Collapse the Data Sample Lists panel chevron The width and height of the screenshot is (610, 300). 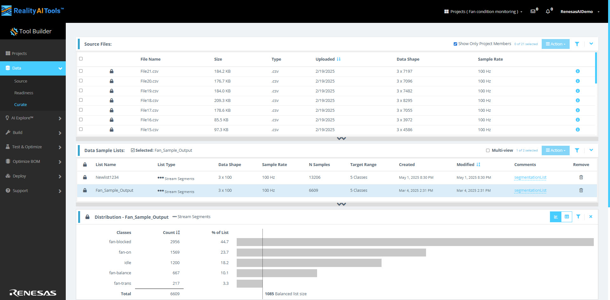(591, 150)
